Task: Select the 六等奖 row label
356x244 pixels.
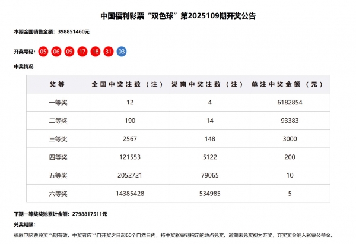Action: click(58, 194)
